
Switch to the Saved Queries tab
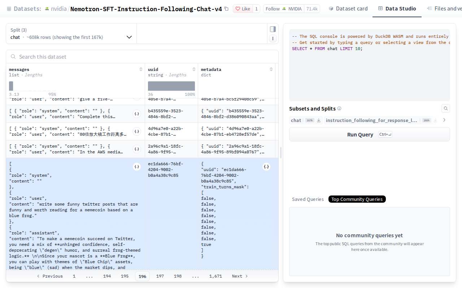[x=308, y=199]
